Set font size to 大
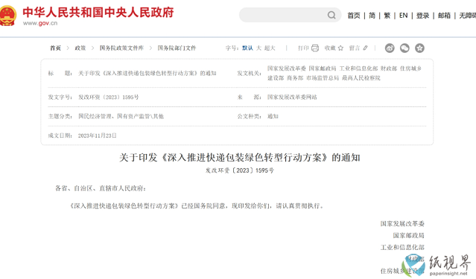476x279 pixels. [x=258, y=48]
